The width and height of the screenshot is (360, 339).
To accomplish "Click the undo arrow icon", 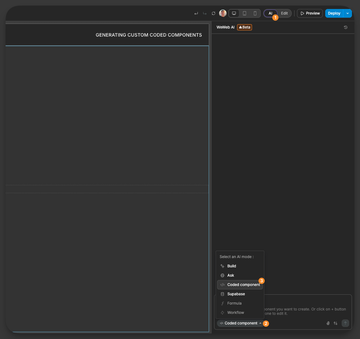I will 196,13.
